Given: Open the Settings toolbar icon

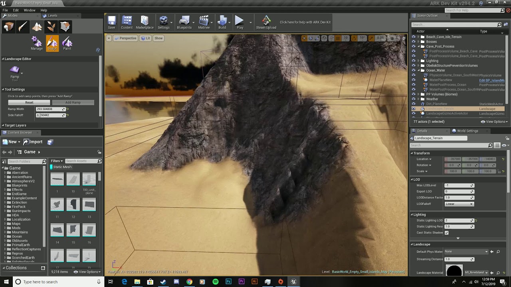Looking at the screenshot, I should click(x=163, y=22).
